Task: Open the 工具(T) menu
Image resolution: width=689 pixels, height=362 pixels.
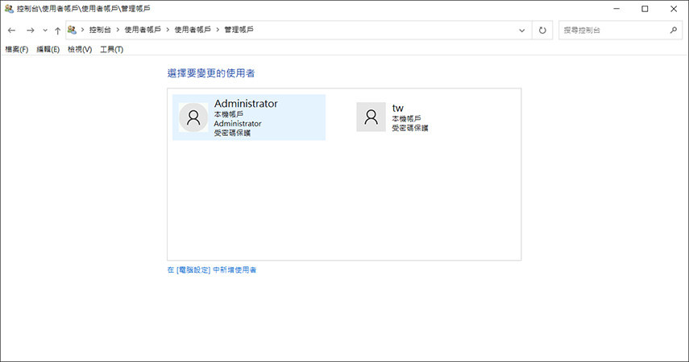Action: click(x=112, y=49)
